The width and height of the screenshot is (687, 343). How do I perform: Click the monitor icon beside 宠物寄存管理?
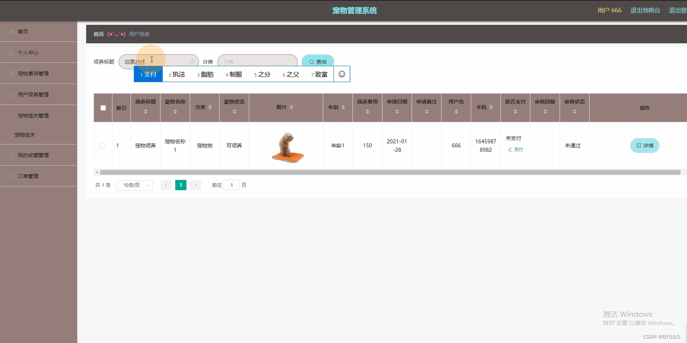[11, 74]
